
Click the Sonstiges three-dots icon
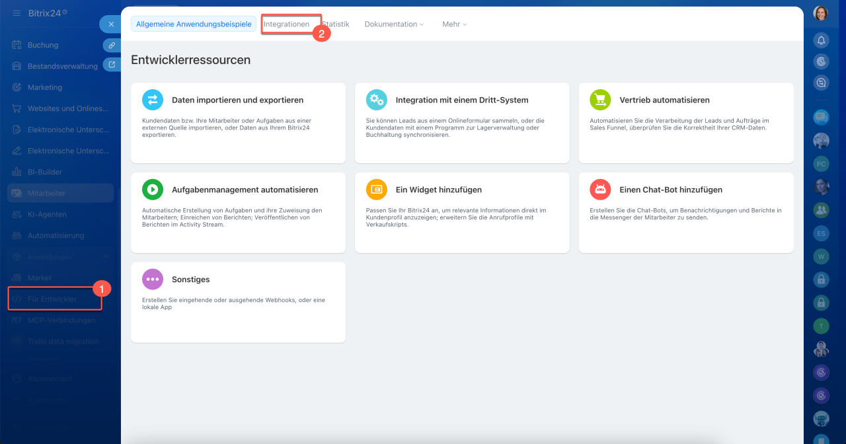coord(153,279)
